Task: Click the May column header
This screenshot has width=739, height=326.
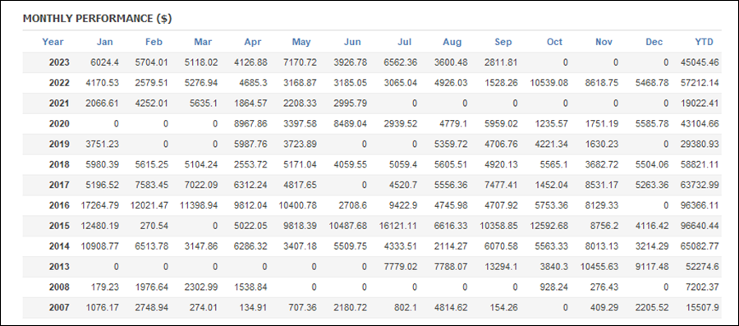Action: [301, 42]
